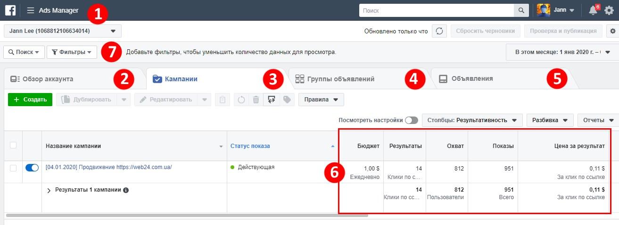Check the select-all campaigns checkbox

[13, 146]
